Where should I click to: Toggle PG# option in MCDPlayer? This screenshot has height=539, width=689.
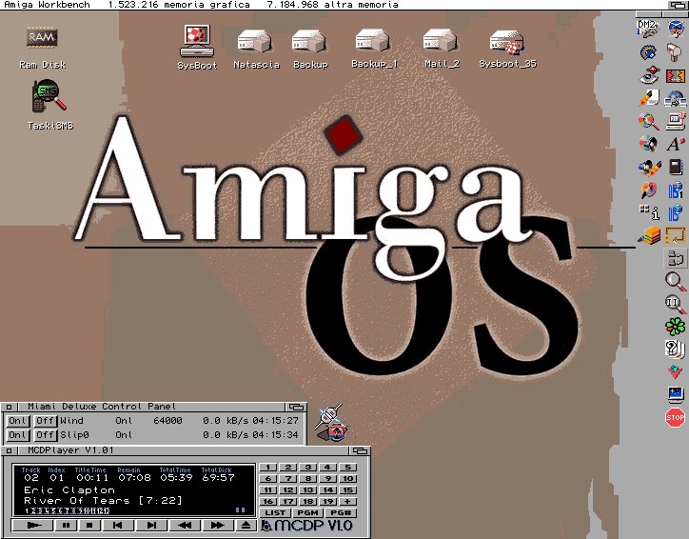[x=341, y=512]
